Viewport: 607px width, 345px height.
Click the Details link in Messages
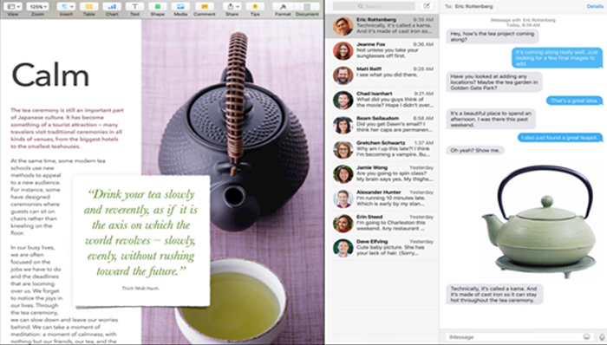coord(595,6)
